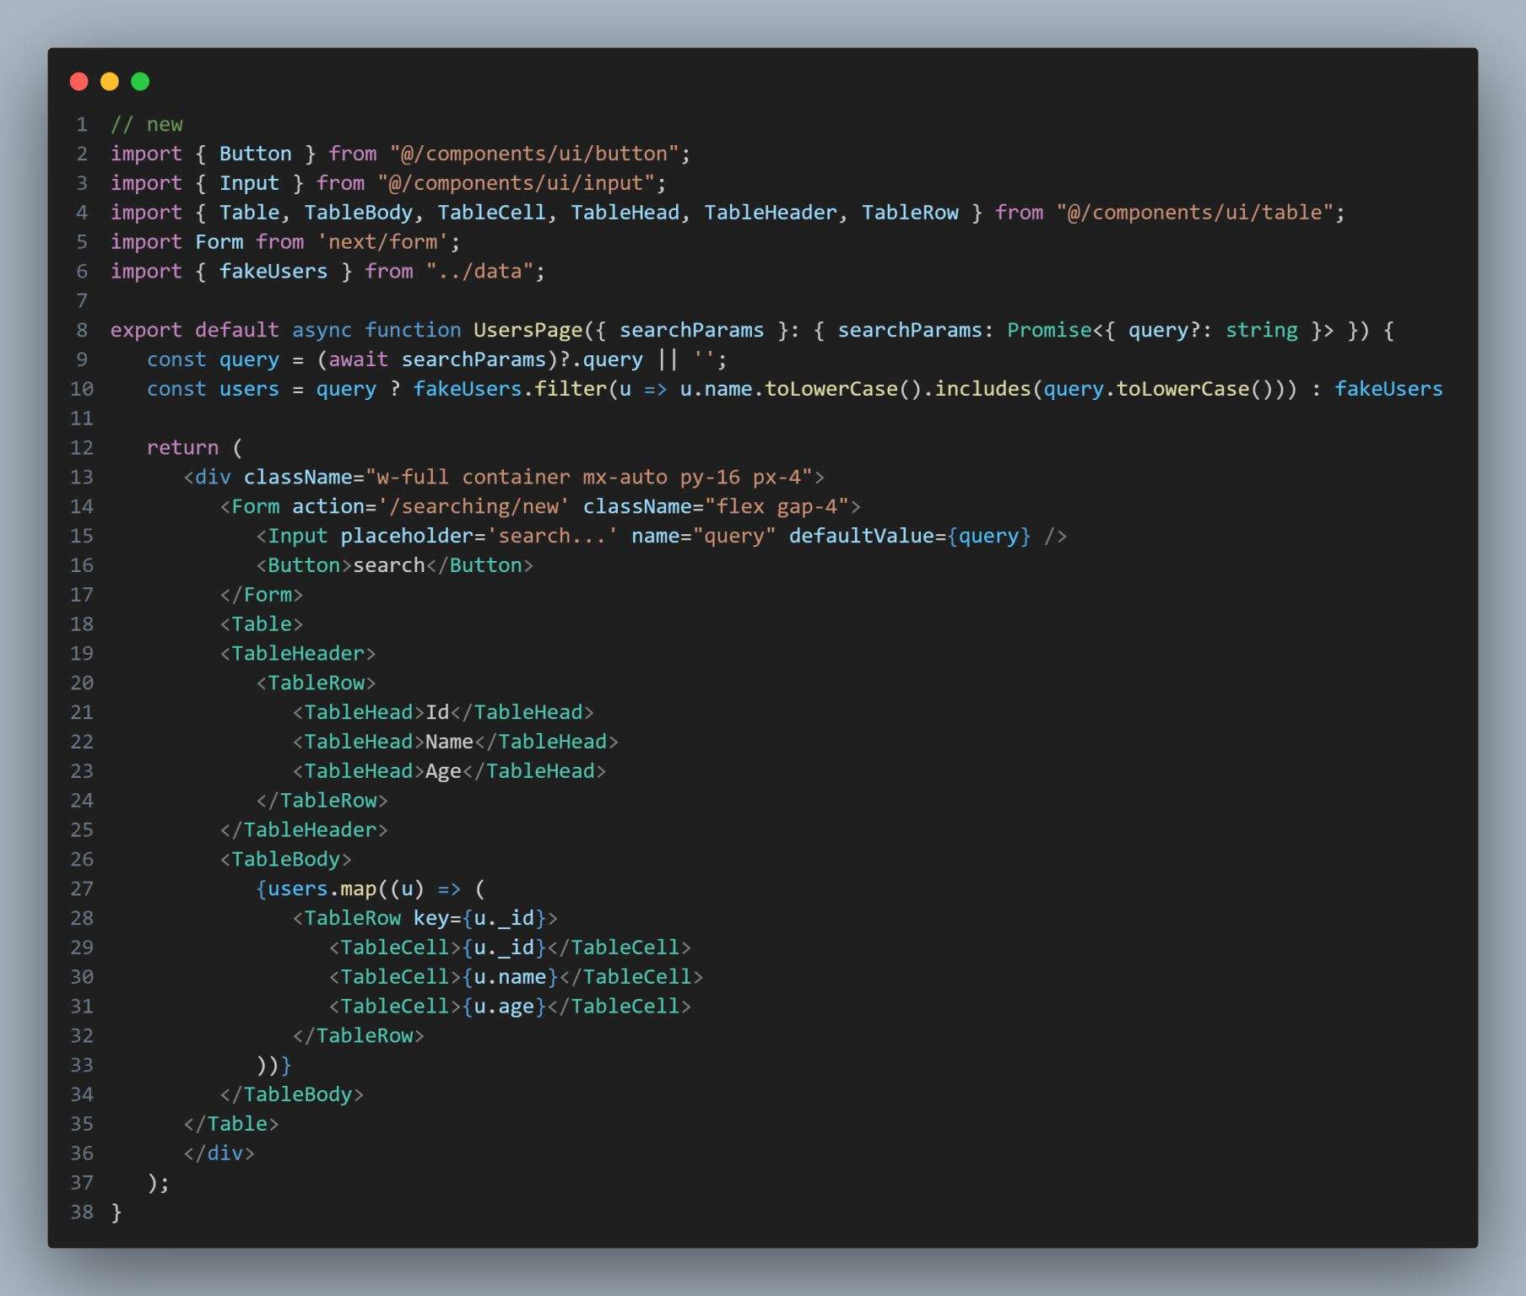Click the "// new" comment
Screen dimensions: 1526x1296
[x=147, y=125]
